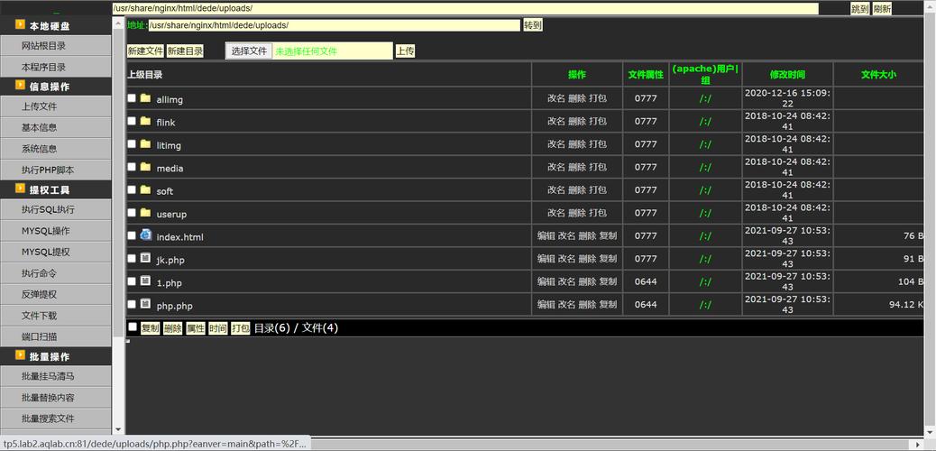
Task: Click the 上级目录 parent directory link
Action: point(145,75)
